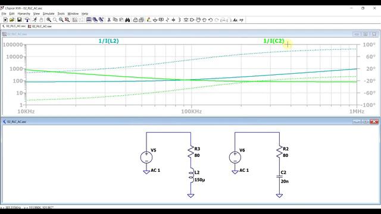This screenshot has height=214, width=381.
Task: Tile windows using the tile icon
Action: coord(89,20)
